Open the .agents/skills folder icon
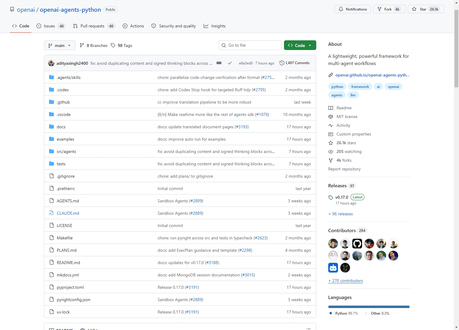 52,77
